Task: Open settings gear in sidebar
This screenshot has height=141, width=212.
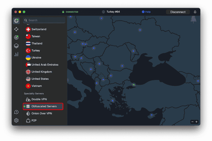Action: coord(16,120)
